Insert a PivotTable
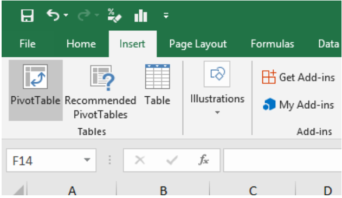This screenshot has width=342, height=198. click(36, 90)
